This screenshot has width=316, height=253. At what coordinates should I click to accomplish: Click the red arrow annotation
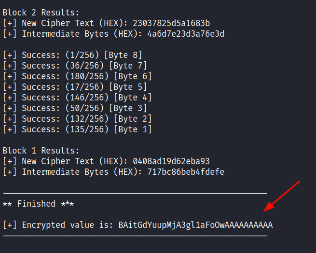282,197
